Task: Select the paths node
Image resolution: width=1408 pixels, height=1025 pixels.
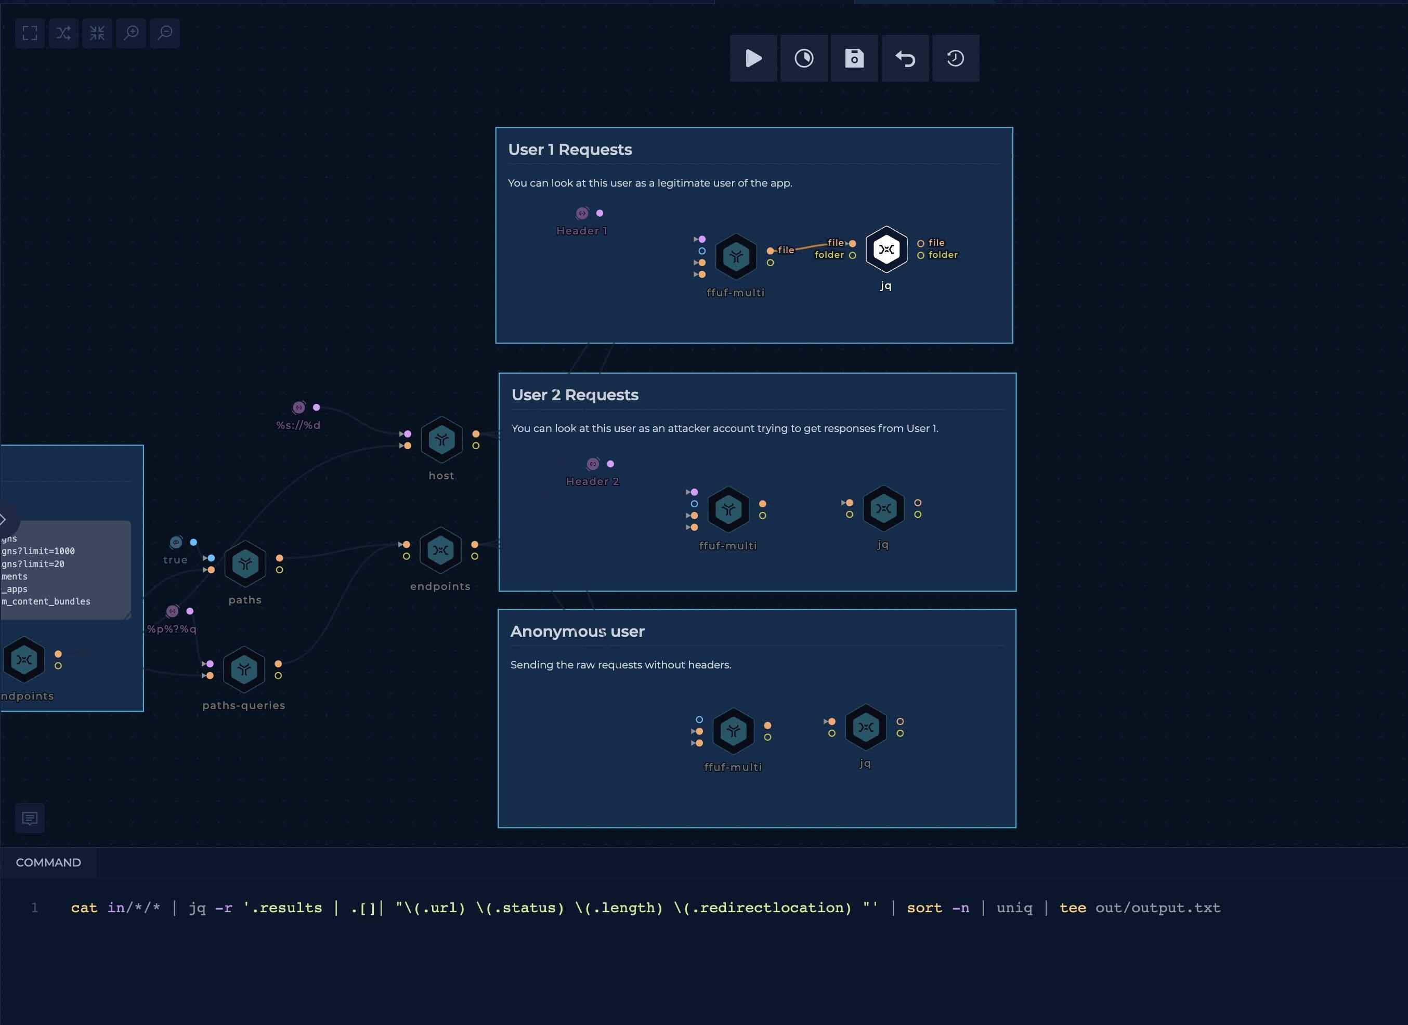Action: pyautogui.click(x=245, y=564)
